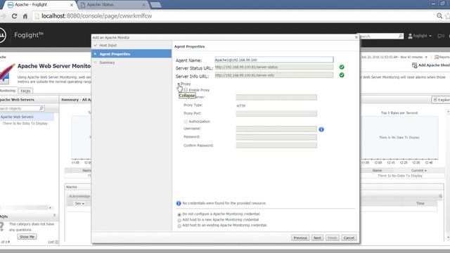Click Server Info URL green check icon

point(342,75)
